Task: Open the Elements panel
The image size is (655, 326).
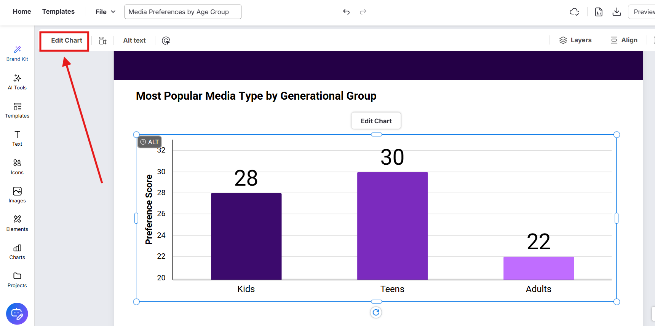Action: click(x=17, y=223)
